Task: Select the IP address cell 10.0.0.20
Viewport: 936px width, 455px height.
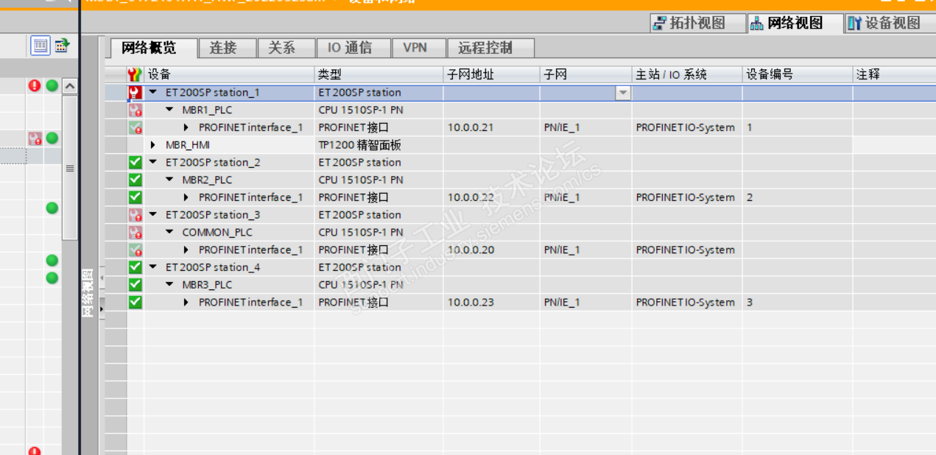Action: tap(491, 250)
